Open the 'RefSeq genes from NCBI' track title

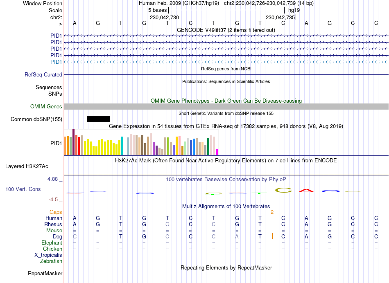coord(226,69)
